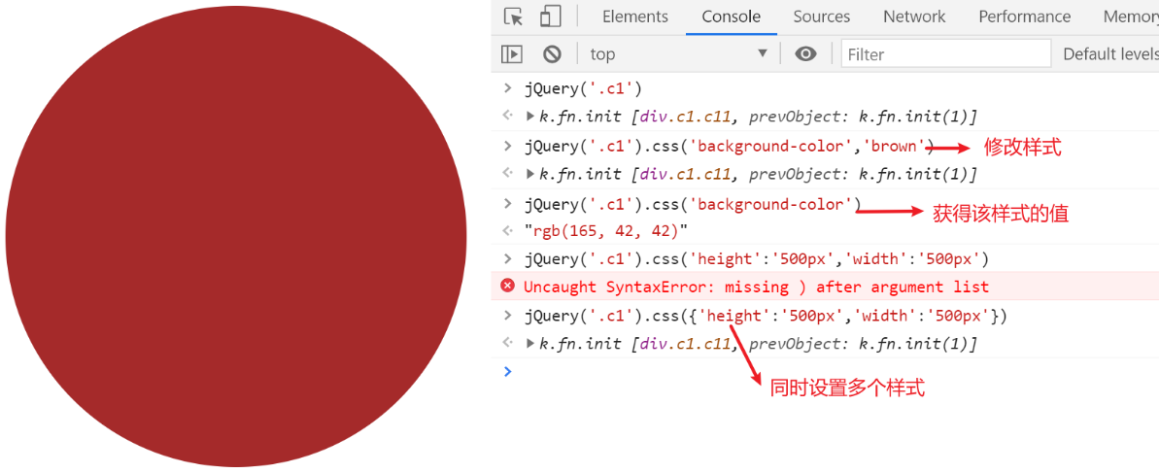The height and width of the screenshot is (473, 1159).
Task: Expand the k.fn.init result under the 'brown' css call
Action: (530, 175)
